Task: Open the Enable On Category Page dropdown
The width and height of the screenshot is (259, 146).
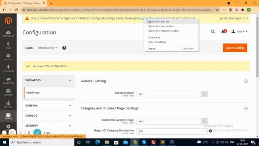Action: click(172, 121)
